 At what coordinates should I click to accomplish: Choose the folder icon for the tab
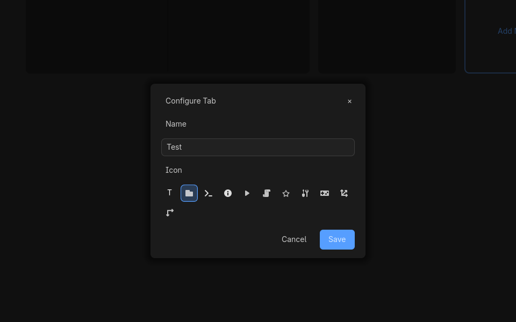(189, 193)
